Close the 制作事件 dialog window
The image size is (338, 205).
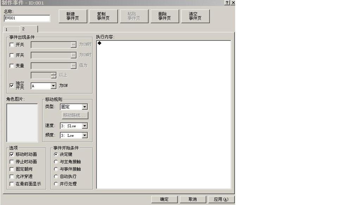pos(233,2)
